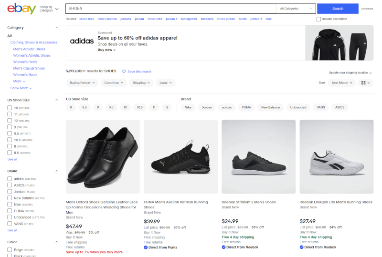Click the related search 'boots'
This screenshot has height=257, width=382.
pyautogui.click(x=243, y=19)
